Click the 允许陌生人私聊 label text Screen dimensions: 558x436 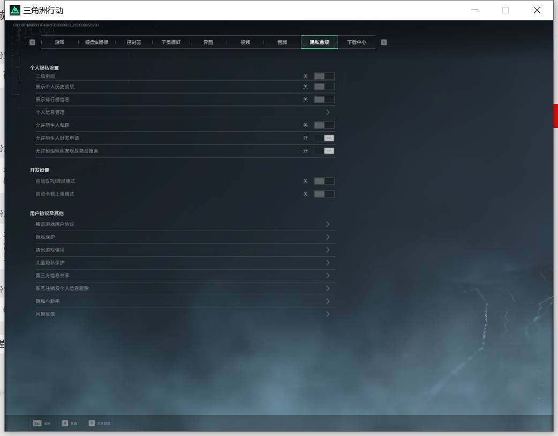point(52,125)
